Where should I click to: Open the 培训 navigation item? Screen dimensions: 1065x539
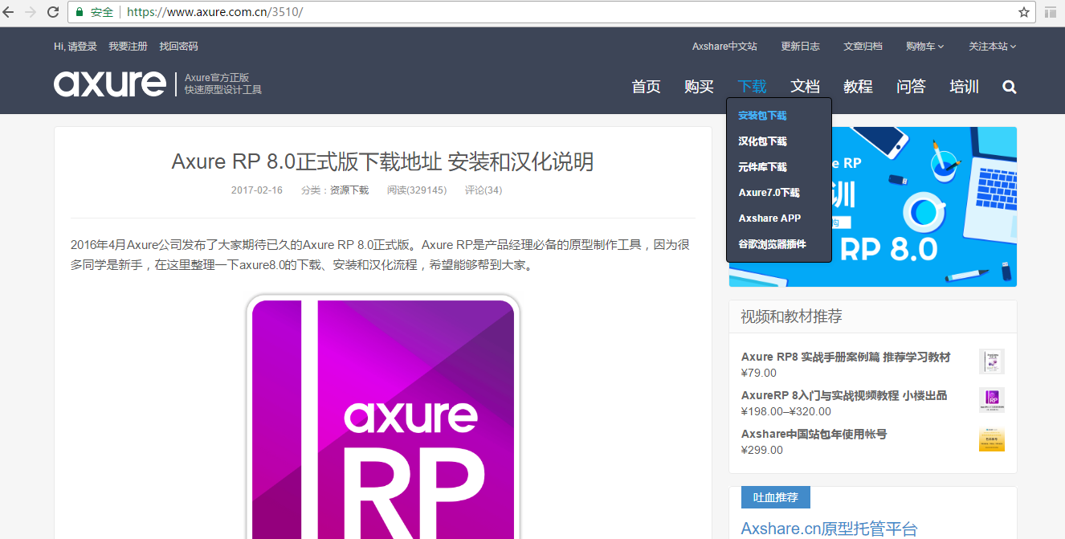(x=964, y=87)
